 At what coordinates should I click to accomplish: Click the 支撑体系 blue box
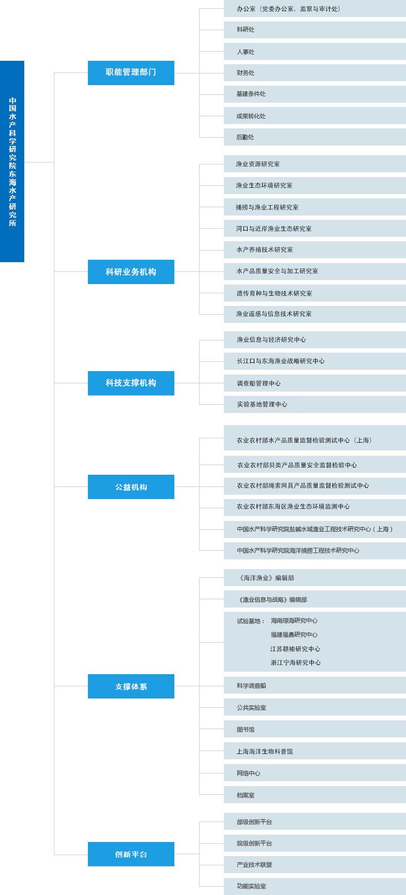131,686
